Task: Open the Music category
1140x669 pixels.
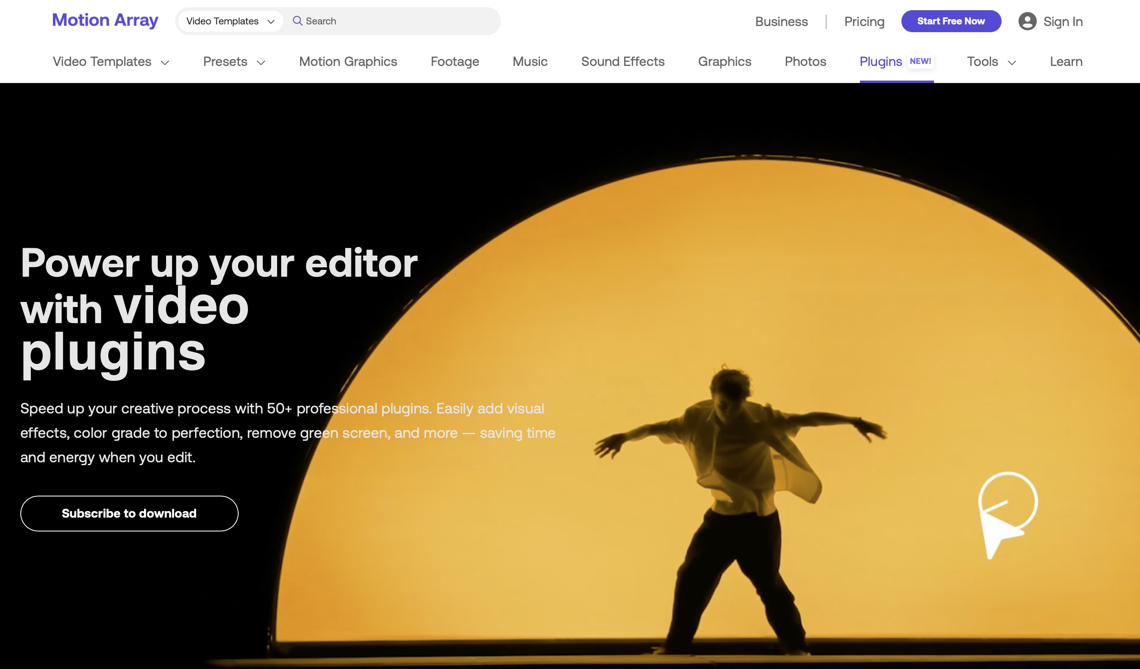Action: coord(530,61)
